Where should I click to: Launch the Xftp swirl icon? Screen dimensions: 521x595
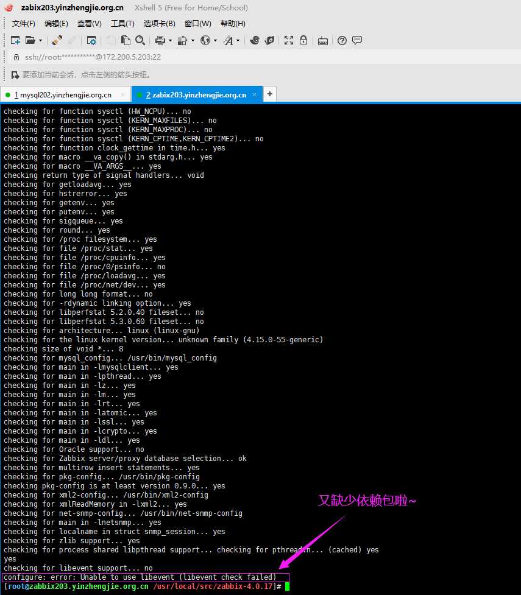pyautogui.click(x=255, y=40)
